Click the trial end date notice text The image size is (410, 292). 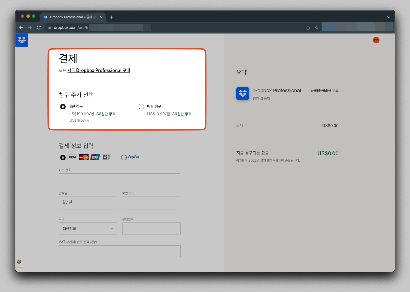(x=268, y=161)
